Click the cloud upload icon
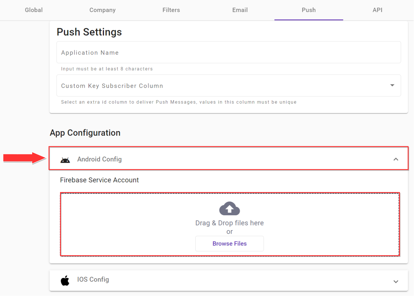This screenshot has width=414, height=296. point(230,209)
